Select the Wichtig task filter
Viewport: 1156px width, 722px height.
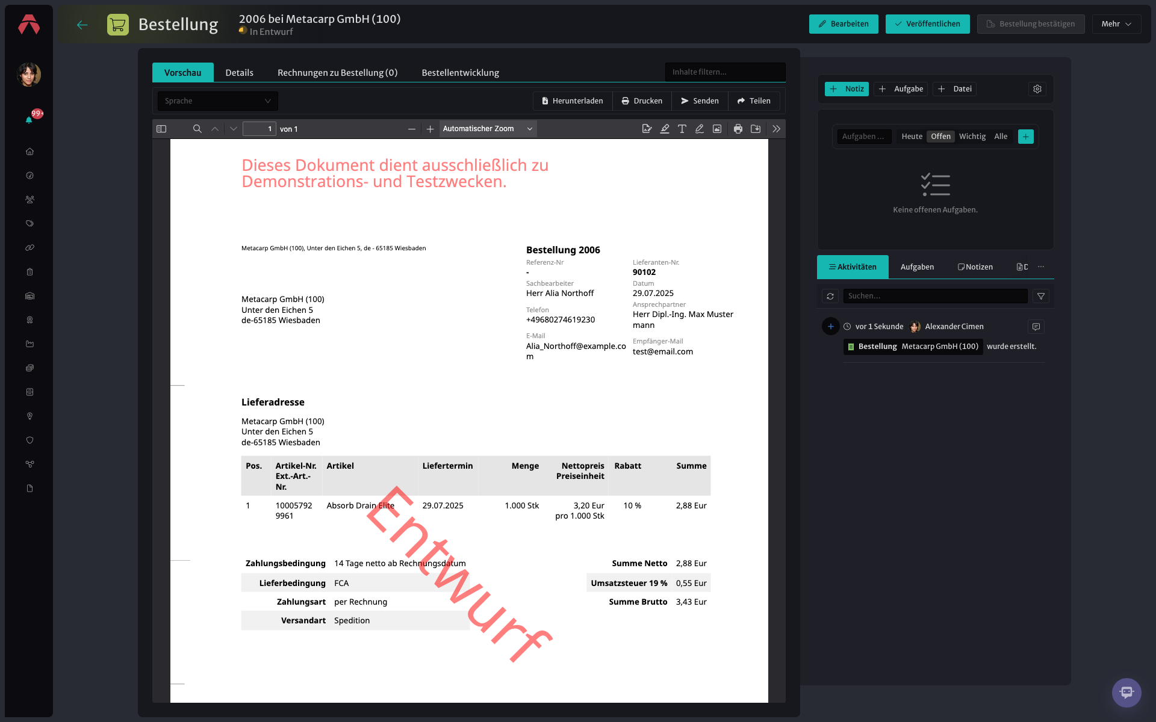pyautogui.click(x=972, y=137)
